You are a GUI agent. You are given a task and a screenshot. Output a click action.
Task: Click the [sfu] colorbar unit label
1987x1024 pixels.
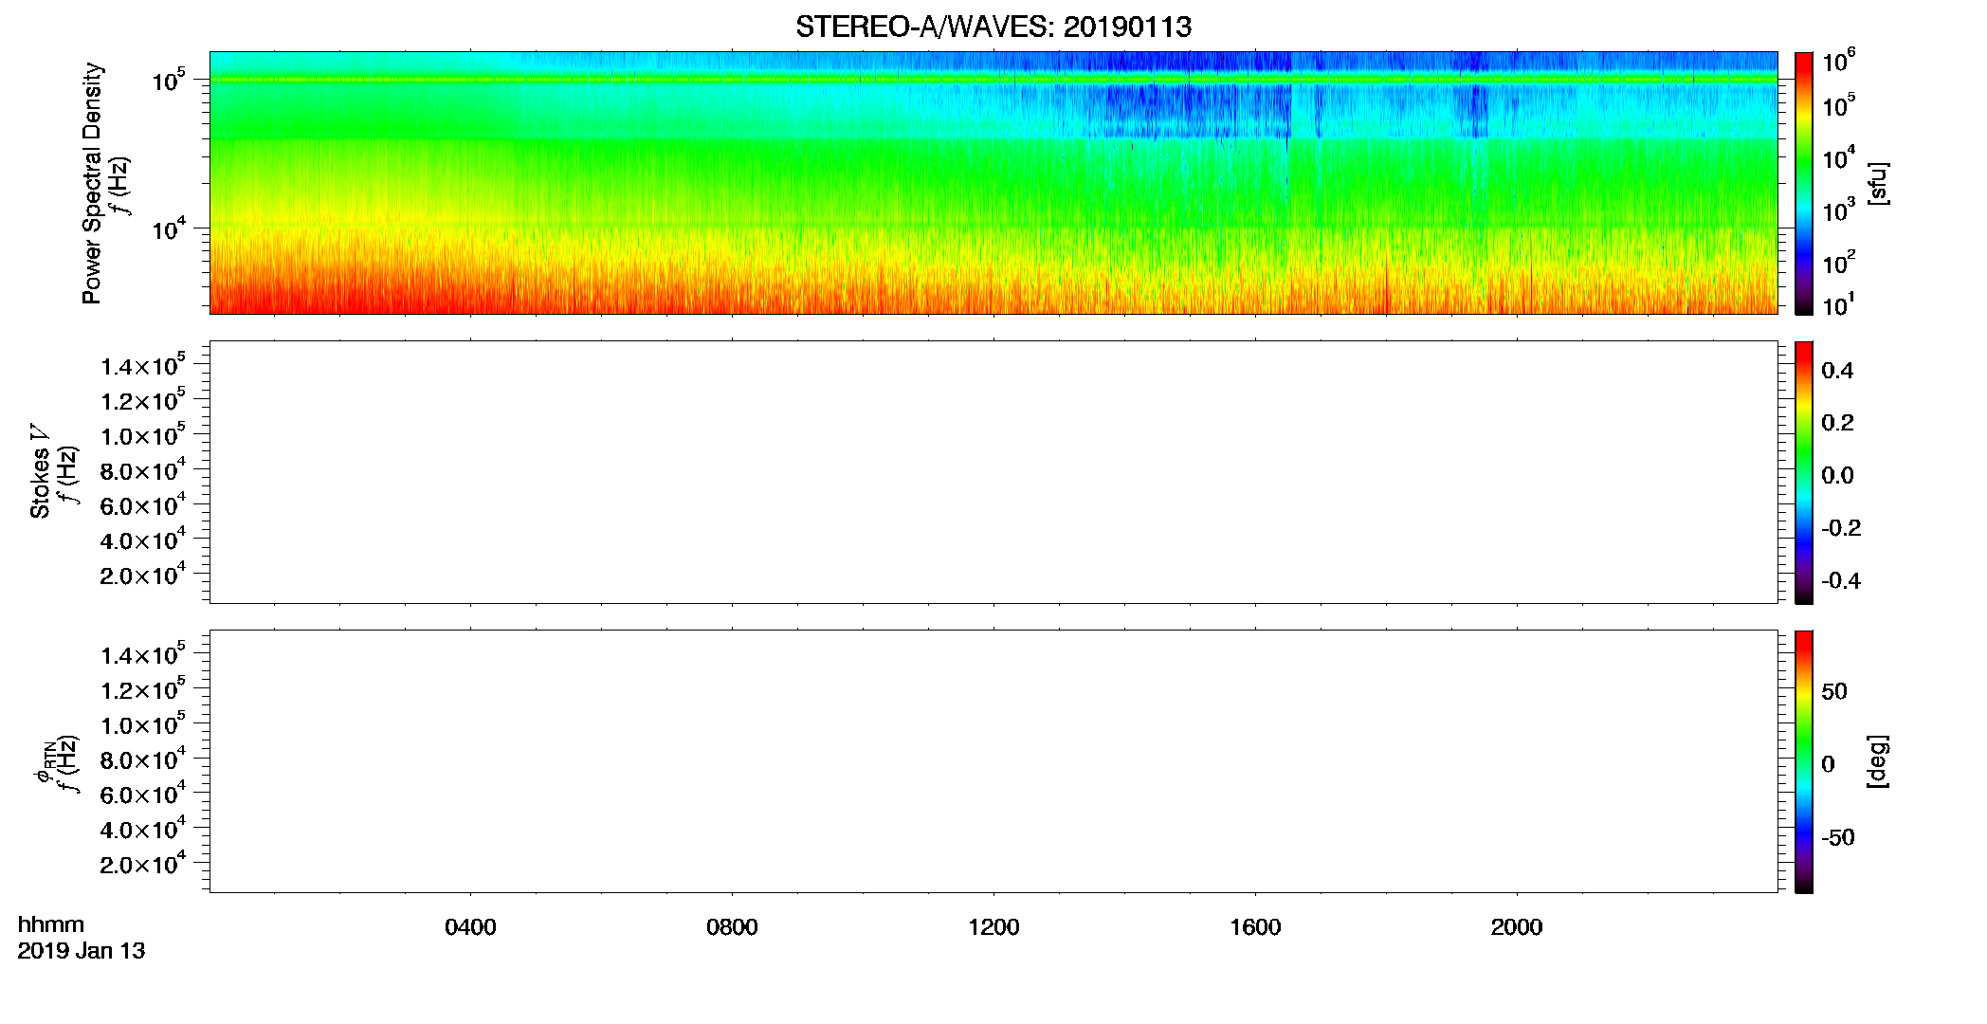point(1878,183)
